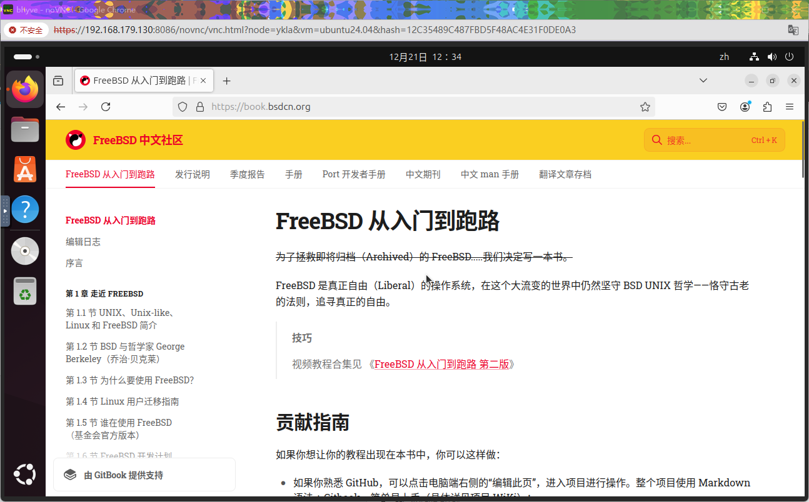Image resolution: width=809 pixels, height=502 pixels.
Task: Open the disc drive icon in dock
Action: tap(25, 251)
